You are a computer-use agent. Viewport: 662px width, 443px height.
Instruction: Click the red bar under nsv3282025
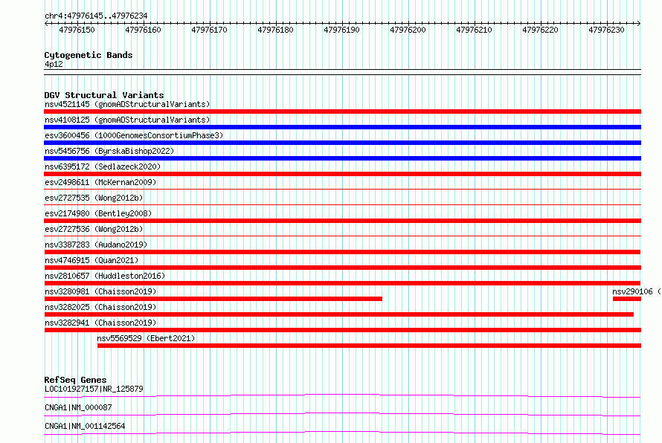[339, 314]
